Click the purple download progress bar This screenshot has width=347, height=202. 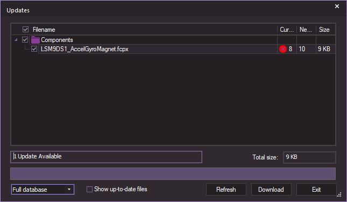click(173, 173)
